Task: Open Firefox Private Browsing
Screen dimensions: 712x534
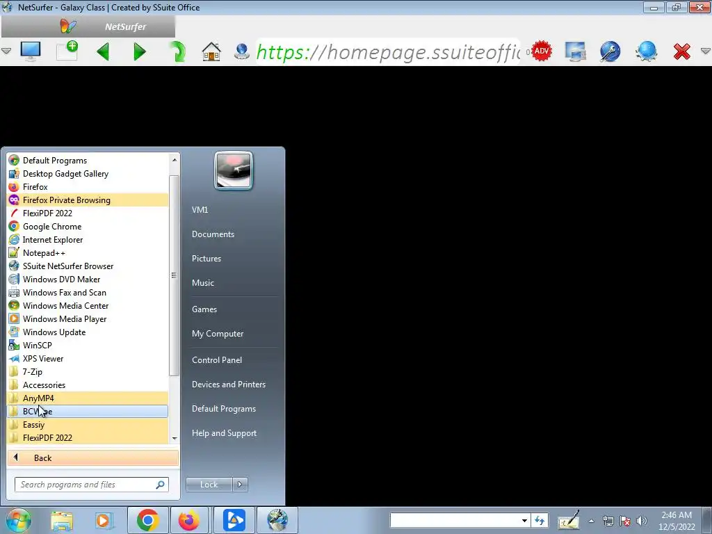Action: click(x=88, y=200)
